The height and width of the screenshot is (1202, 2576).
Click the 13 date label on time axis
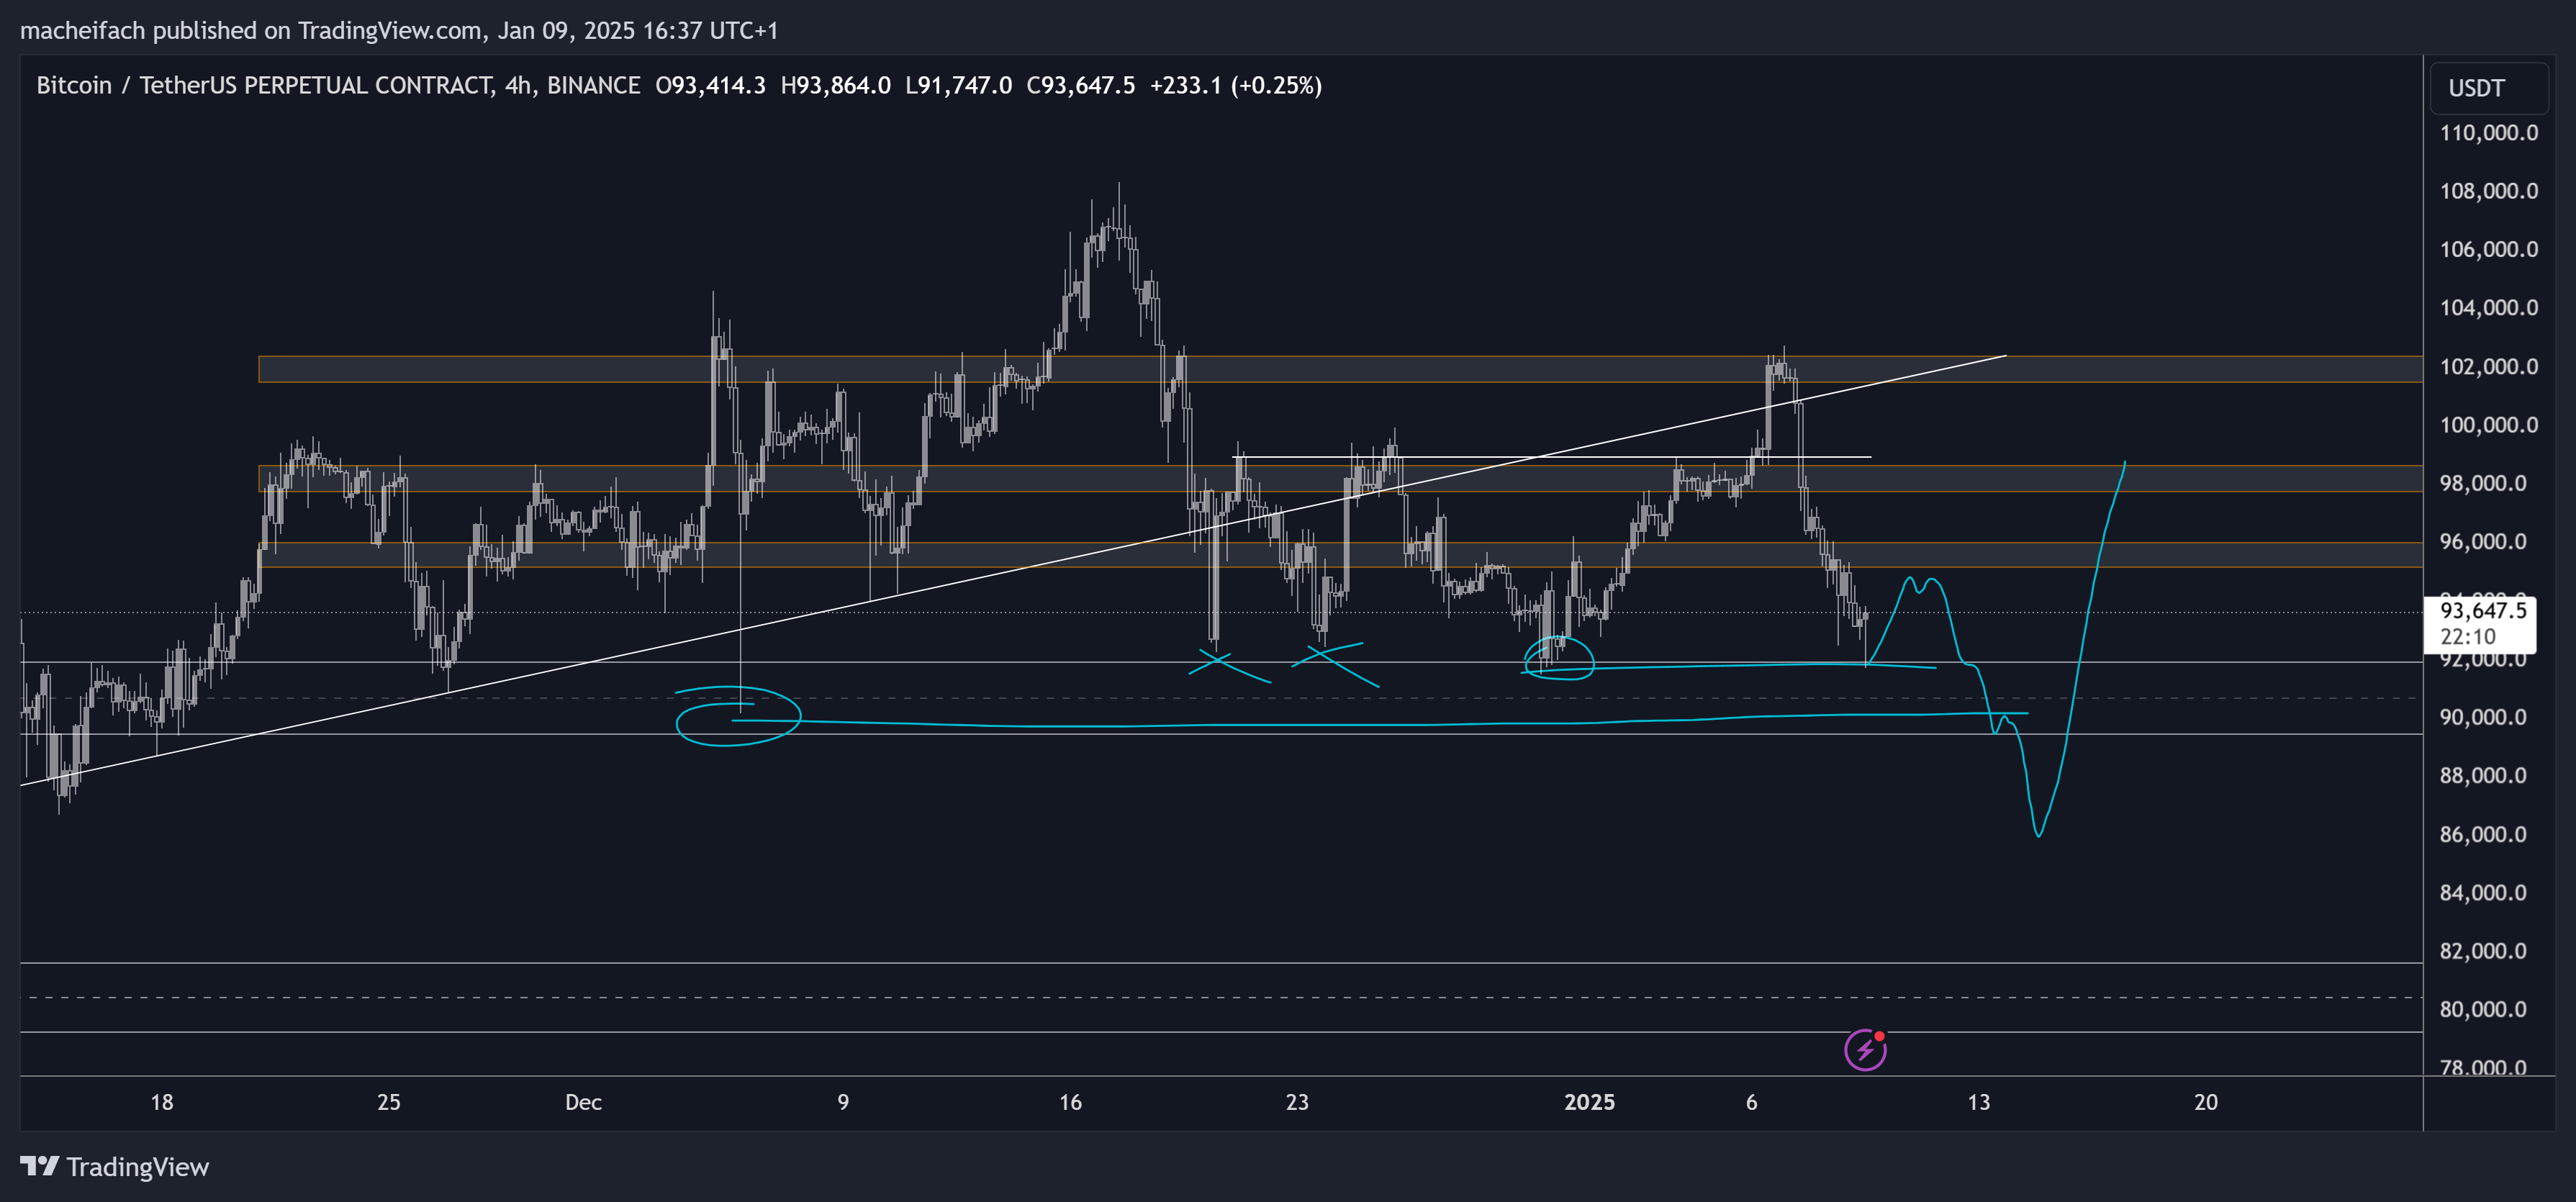1978,1102
